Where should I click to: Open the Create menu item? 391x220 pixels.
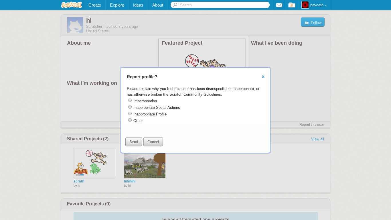tap(94, 5)
